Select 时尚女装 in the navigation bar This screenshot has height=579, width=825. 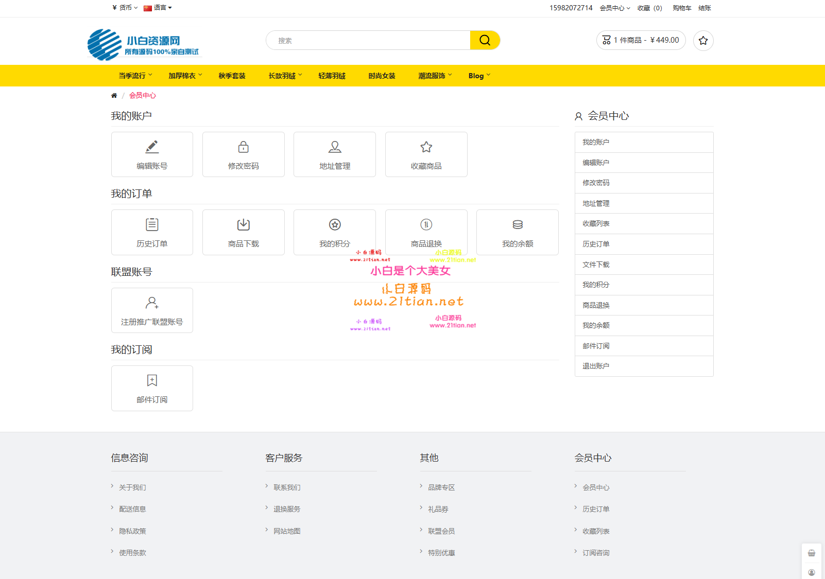tap(382, 76)
